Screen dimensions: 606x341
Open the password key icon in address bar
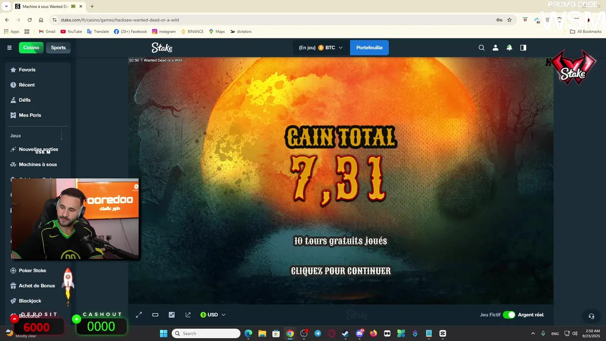[x=499, y=20]
